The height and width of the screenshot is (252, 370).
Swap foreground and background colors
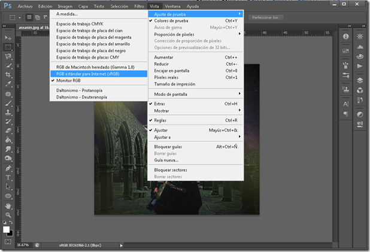coord(11,222)
